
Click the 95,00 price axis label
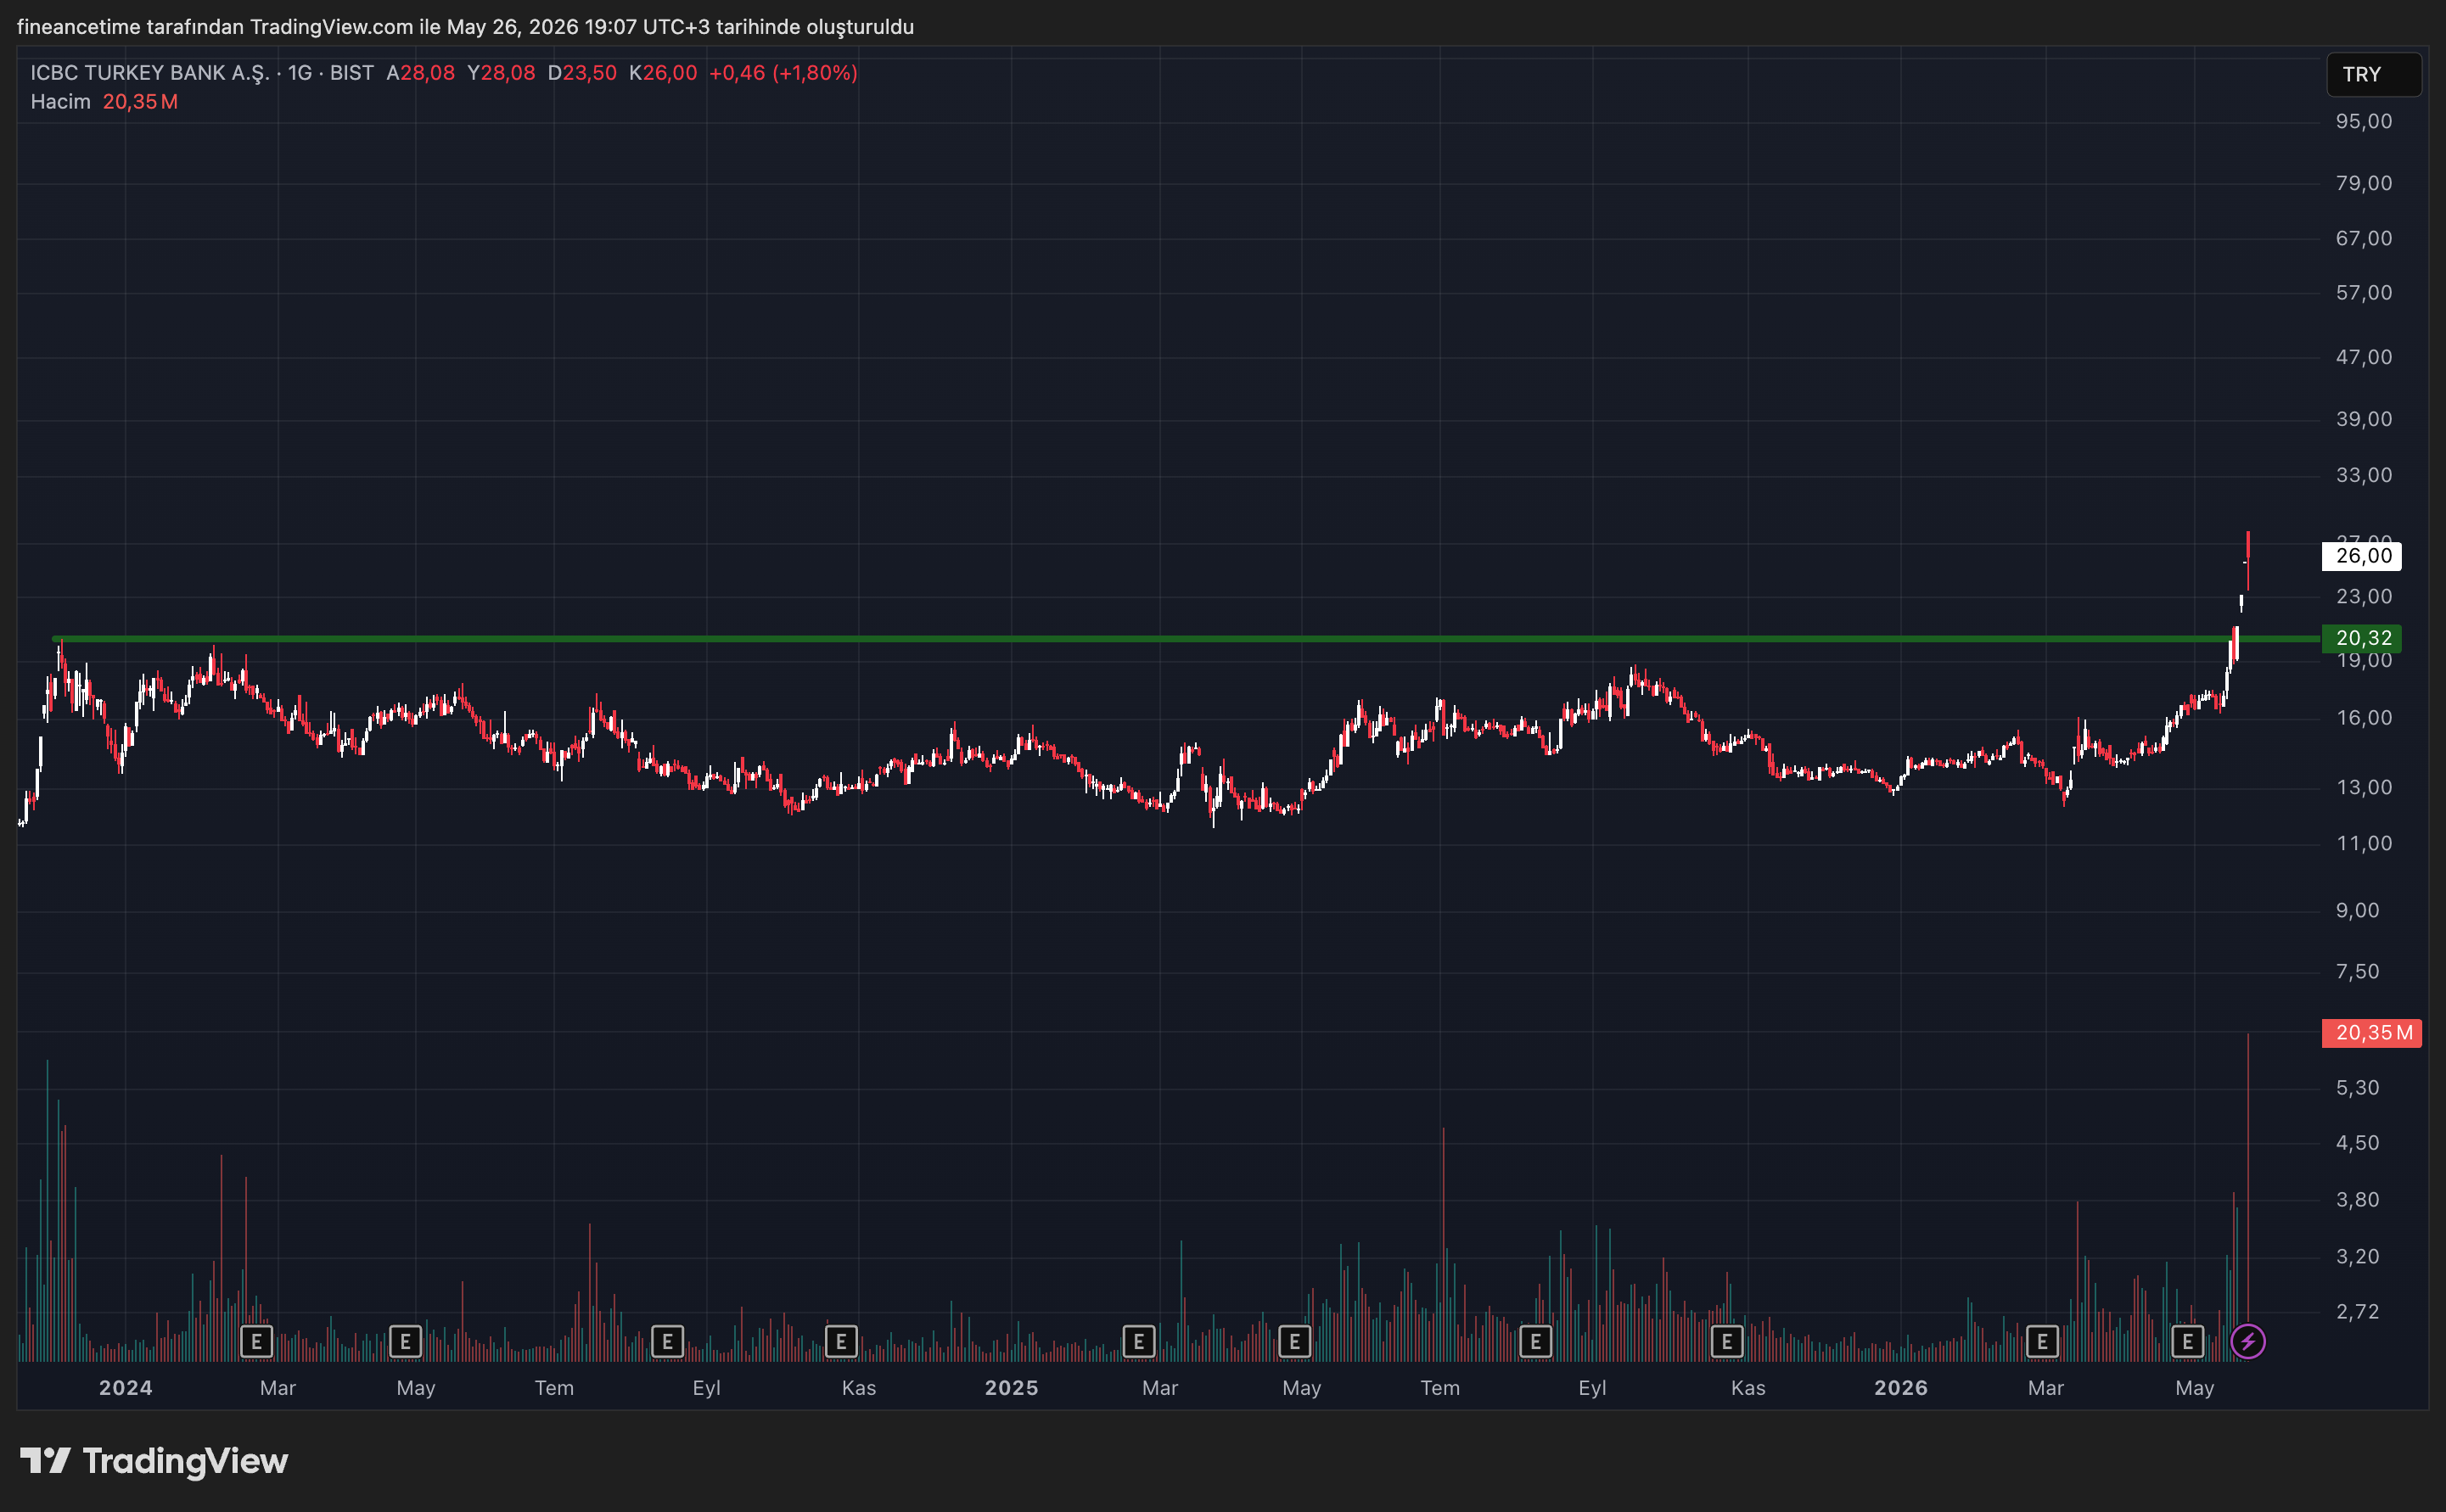(2364, 121)
